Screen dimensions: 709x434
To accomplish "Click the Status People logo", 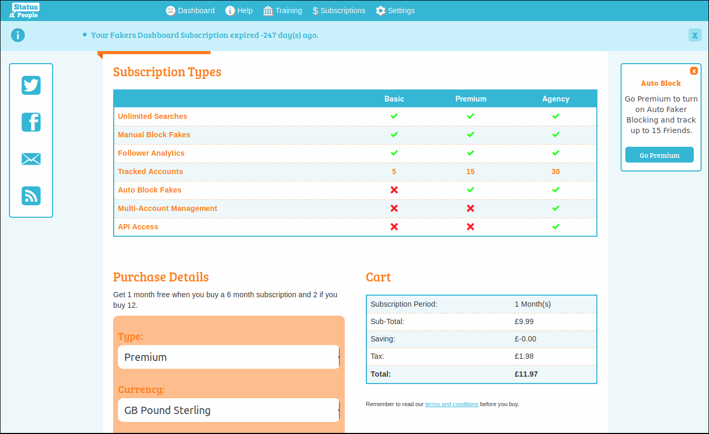I will 24,11.
